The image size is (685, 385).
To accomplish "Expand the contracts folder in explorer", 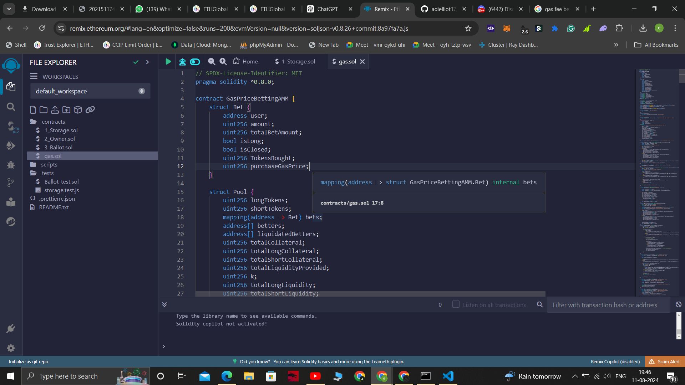I will tap(53, 121).
